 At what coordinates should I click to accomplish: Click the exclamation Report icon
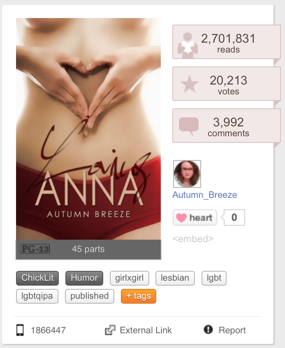coord(208,330)
